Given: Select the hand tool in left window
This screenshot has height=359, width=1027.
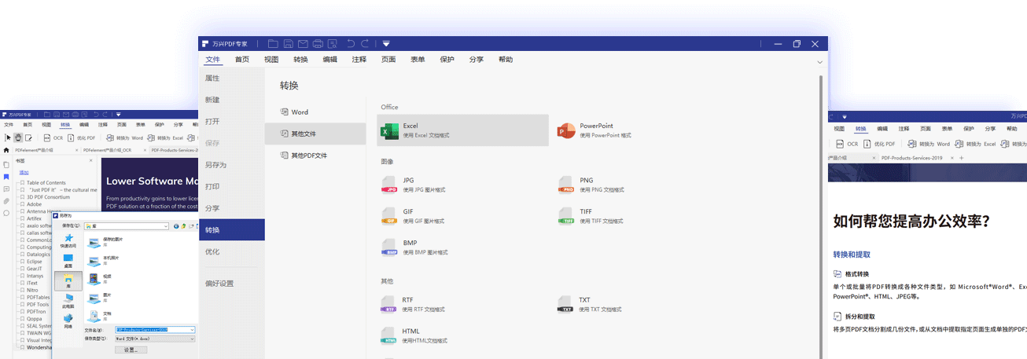Looking at the screenshot, I should (18, 137).
